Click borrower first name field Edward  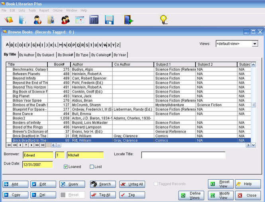pyautogui.click(x=38, y=155)
